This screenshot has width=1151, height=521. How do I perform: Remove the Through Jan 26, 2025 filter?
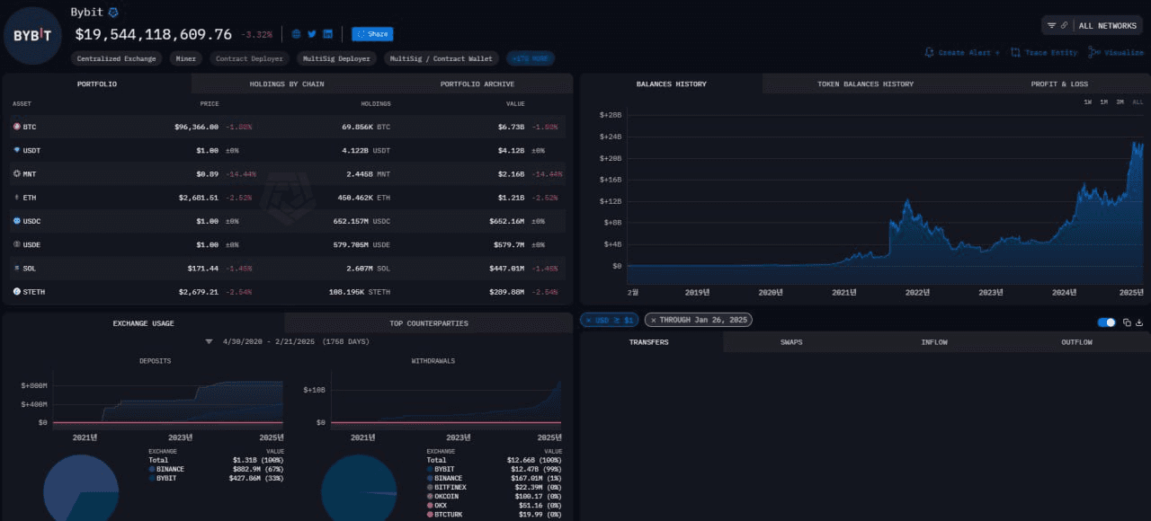pos(653,320)
